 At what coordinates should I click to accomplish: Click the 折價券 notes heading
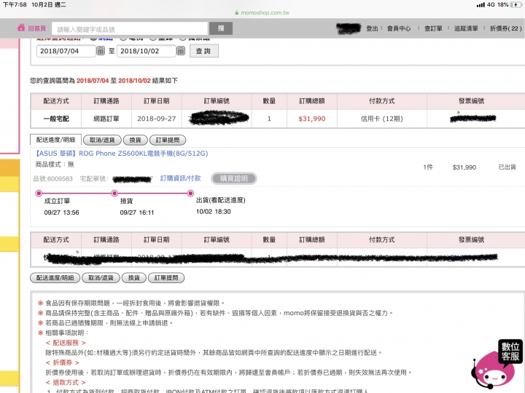(x=62, y=362)
